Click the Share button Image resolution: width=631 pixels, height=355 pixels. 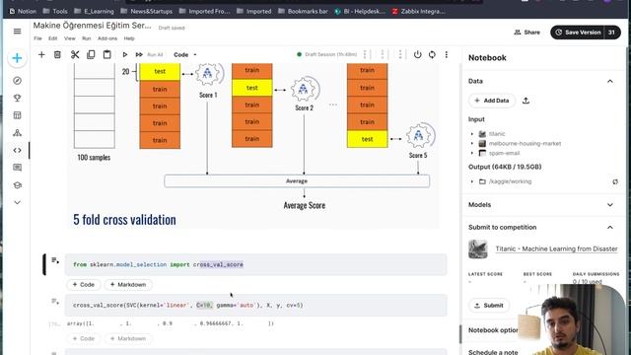tap(526, 33)
